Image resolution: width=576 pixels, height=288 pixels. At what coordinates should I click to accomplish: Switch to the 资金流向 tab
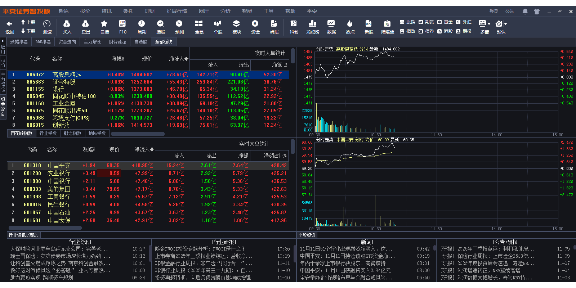pyautogui.click(x=67, y=42)
